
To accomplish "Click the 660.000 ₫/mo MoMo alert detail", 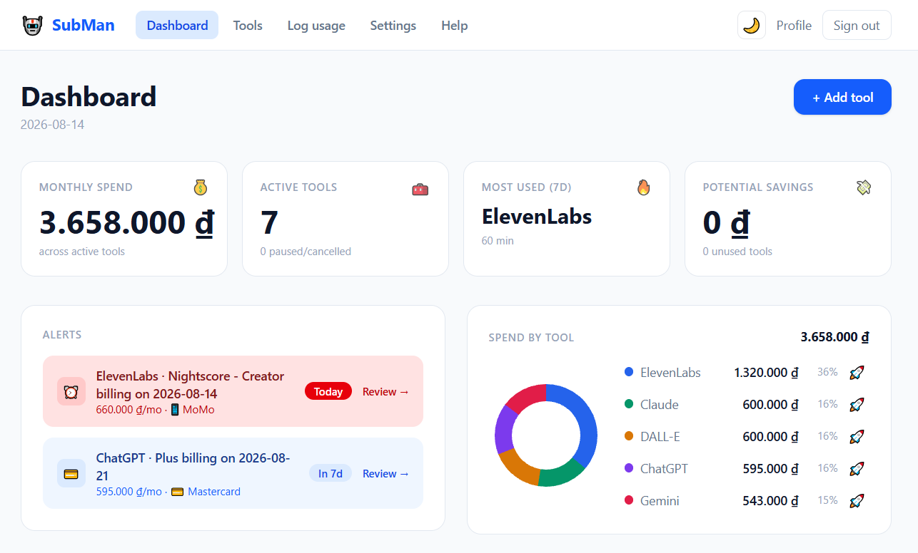I will pyautogui.click(x=156, y=410).
